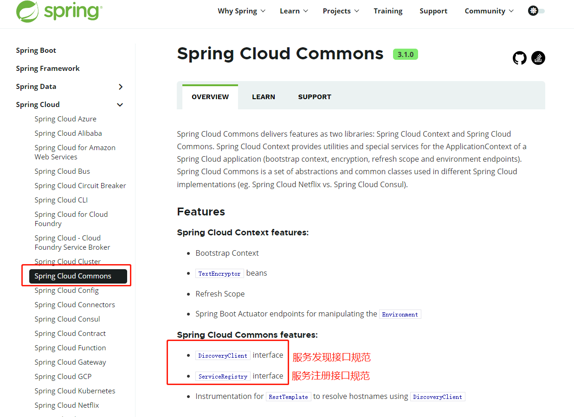574x417 pixels.
Task: Select Spring Cloud Cluster
Action: coord(67,262)
